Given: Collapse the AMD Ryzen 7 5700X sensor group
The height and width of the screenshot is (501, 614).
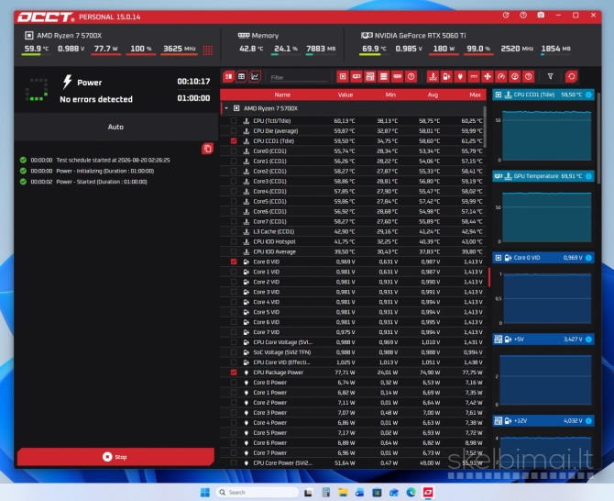Looking at the screenshot, I should 226,108.
